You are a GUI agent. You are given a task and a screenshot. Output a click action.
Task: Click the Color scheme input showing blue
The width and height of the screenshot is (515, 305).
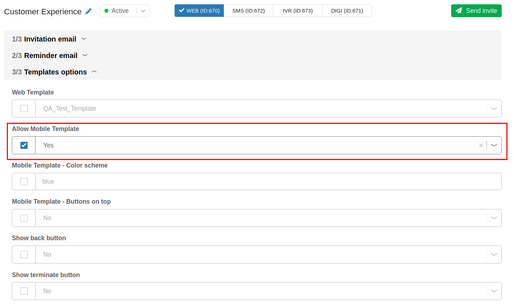point(268,181)
